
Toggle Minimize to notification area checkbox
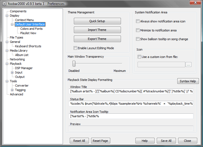point(138,30)
